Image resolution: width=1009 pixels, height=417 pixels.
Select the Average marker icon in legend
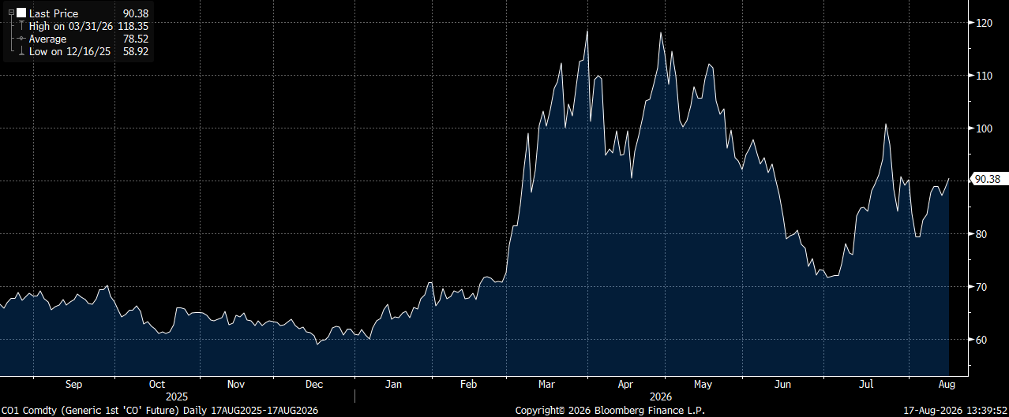click(x=21, y=39)
